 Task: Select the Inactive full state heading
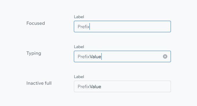tap(39, 83)
